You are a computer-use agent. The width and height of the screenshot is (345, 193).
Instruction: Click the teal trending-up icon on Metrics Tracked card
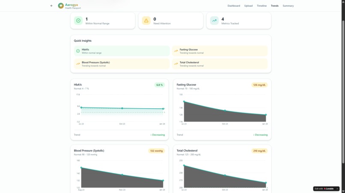214,20
